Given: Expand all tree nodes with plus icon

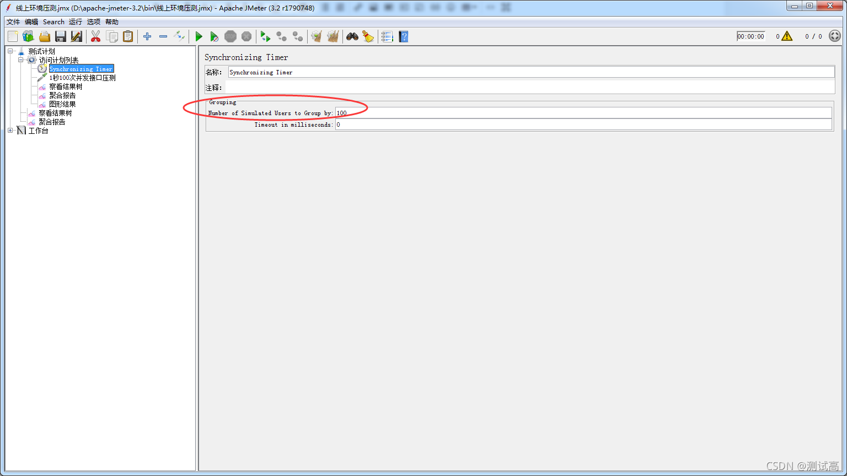Looking at the screenshot, I should click(147, 36).
